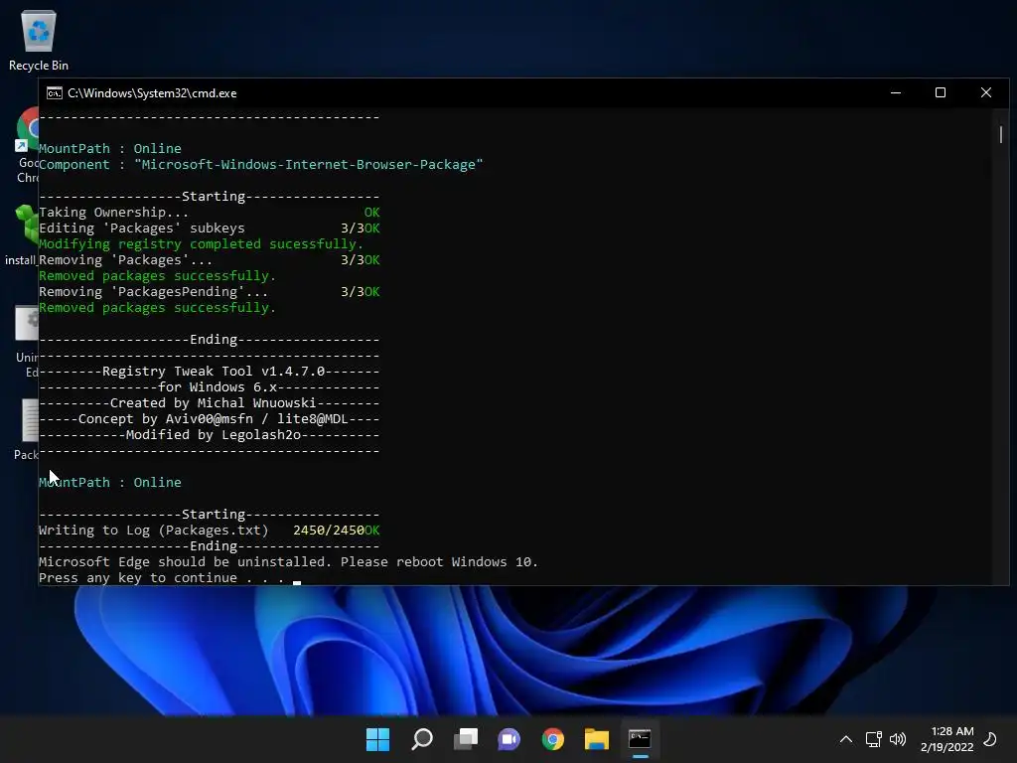Click the "Writing to Log (Packages.txt)" line

(153, 531)
